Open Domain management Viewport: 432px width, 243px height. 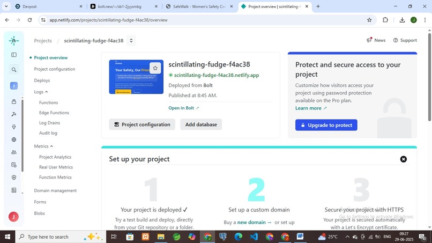click(55, 190)
